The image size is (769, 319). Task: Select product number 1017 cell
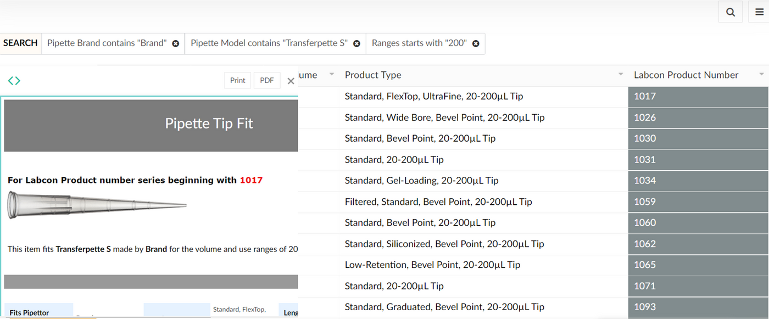pyautogui.click(x=698, y=97)
